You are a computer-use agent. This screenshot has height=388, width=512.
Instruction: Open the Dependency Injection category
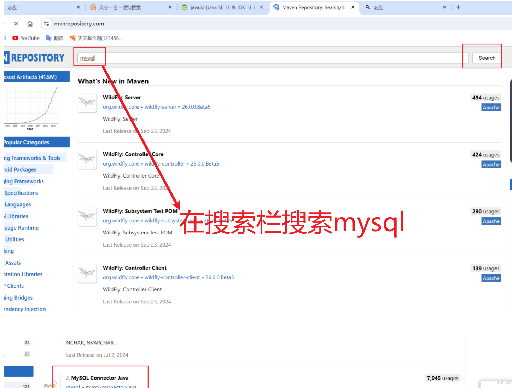25,309
